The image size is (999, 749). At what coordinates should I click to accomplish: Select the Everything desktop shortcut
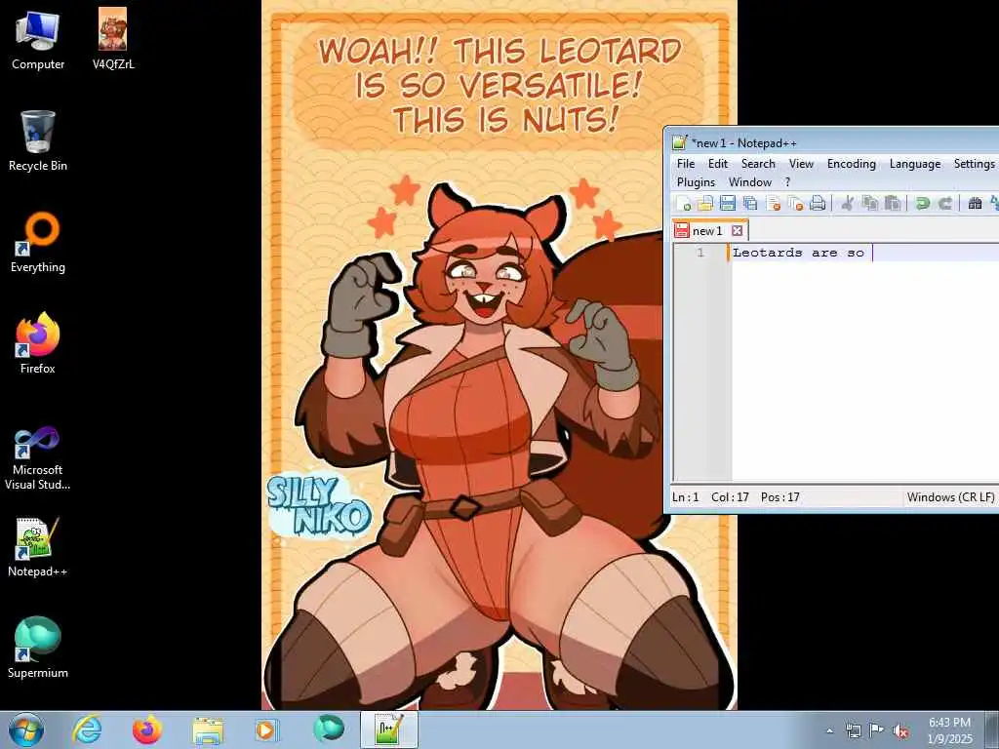[38, 243]
